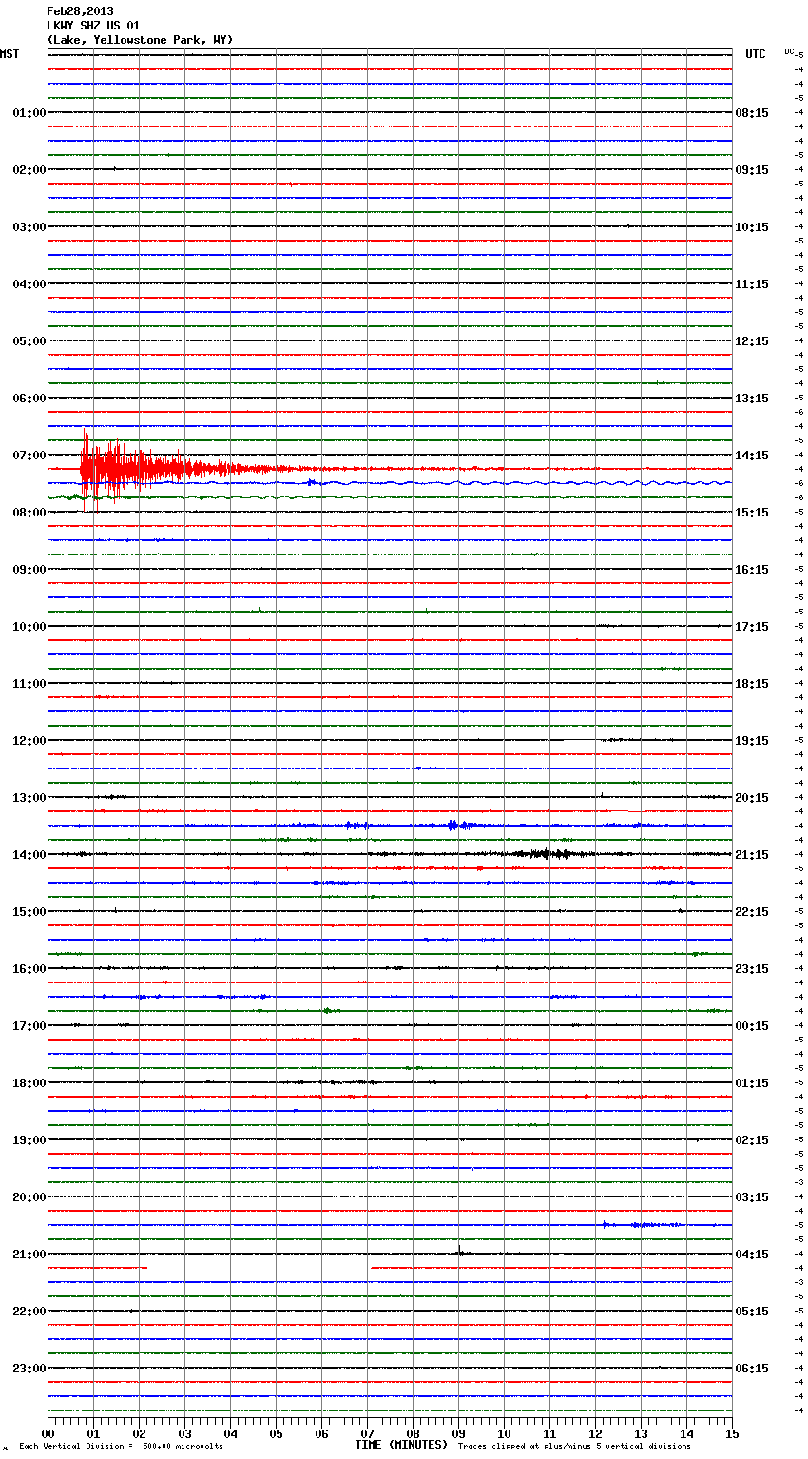The width and height of the screenshot is (808, 1459).
Task: Click the traces clipped footnote text
Action: [574, 1447]
